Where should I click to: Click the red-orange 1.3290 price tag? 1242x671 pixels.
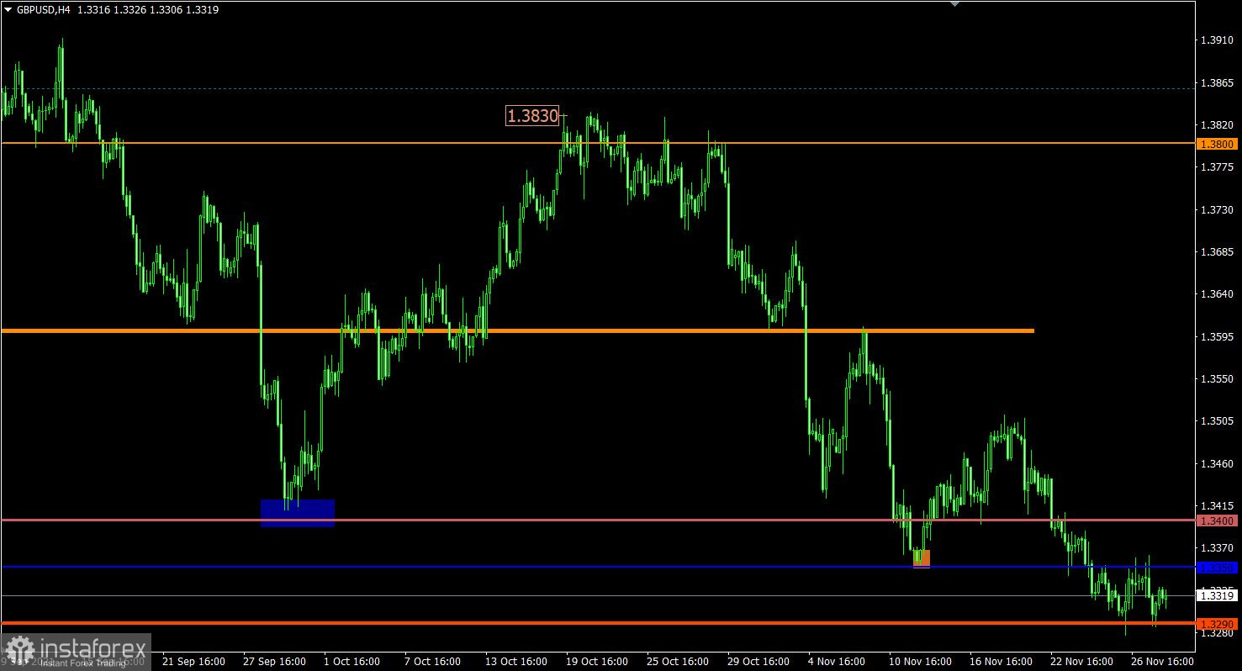[x=1217, y=624]
